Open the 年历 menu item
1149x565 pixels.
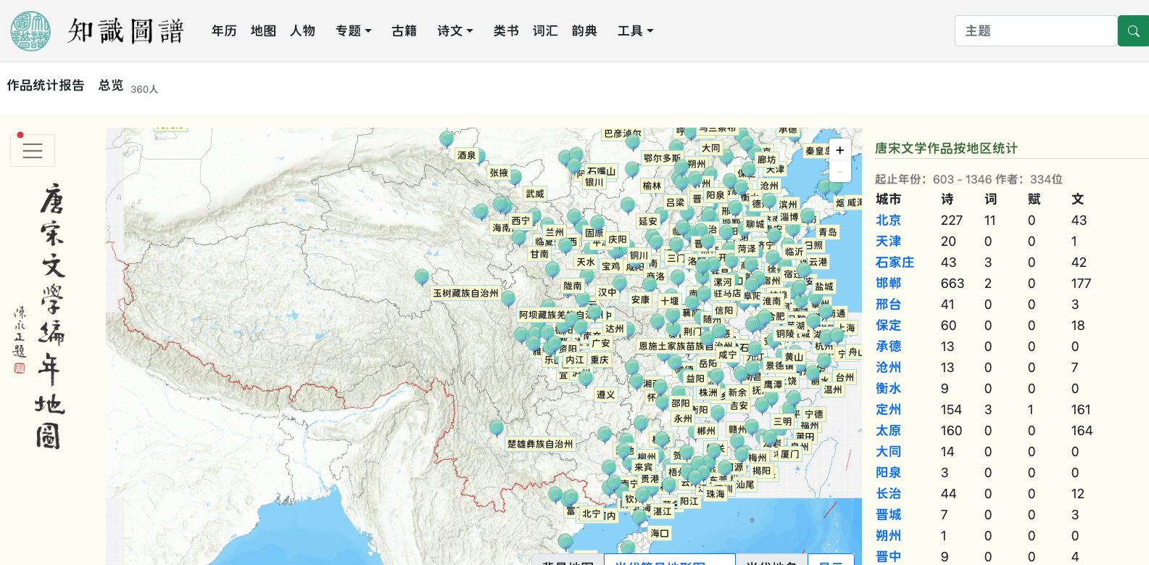pos(224,31)
